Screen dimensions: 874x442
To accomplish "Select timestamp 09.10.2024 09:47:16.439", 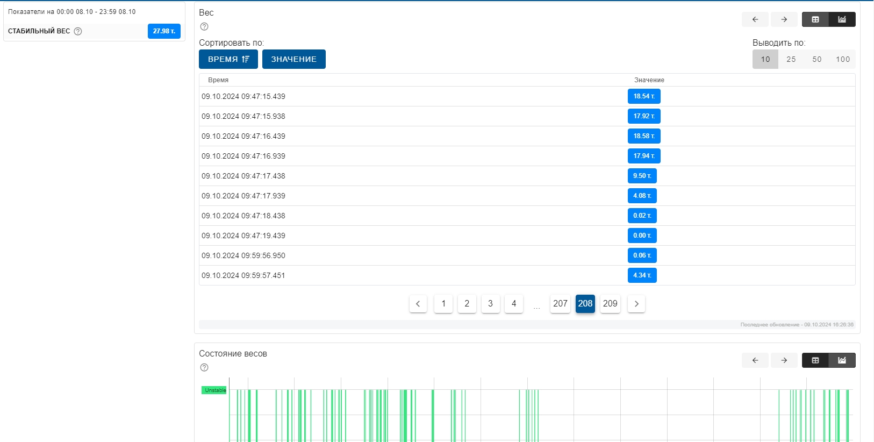I will (243, 136).
